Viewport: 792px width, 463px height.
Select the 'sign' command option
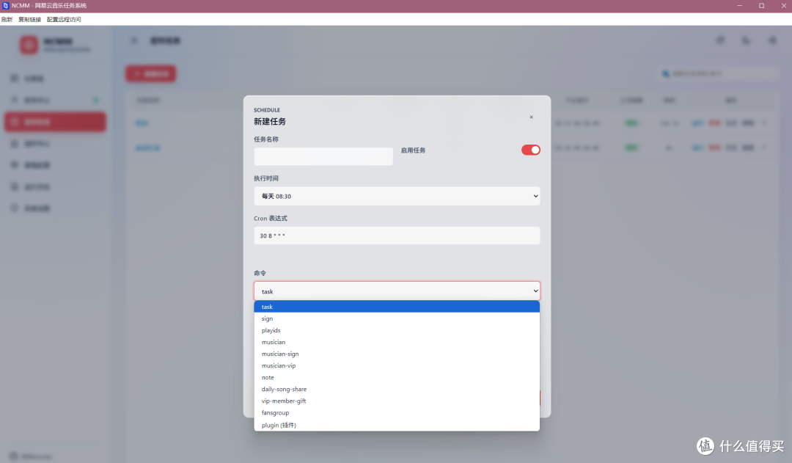pyautogui.click(x=397, y=318)
